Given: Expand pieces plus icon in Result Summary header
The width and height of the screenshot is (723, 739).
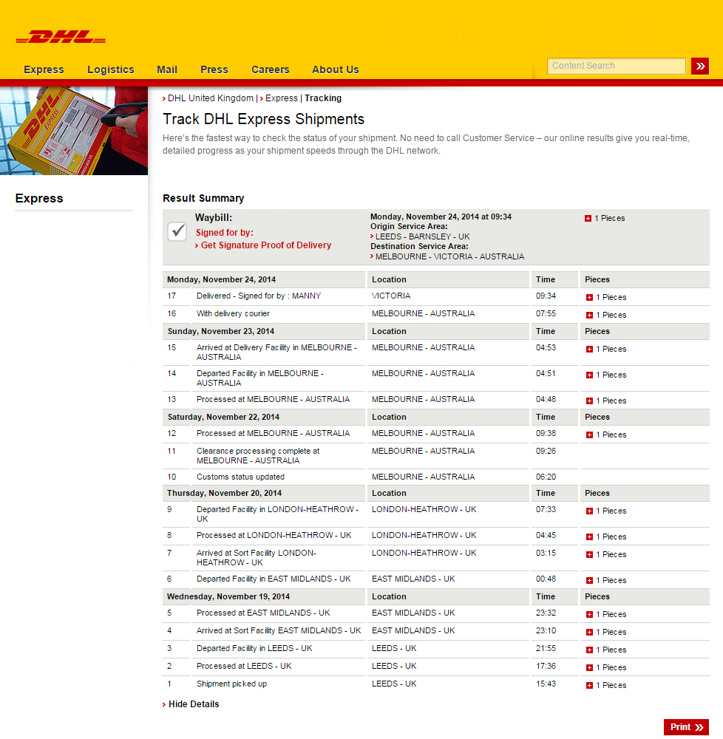Looking at the screenshot, I should point(588,219).
